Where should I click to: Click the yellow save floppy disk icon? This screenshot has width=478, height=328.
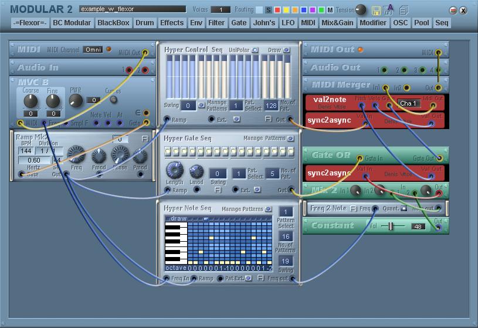tap(377, 10)
